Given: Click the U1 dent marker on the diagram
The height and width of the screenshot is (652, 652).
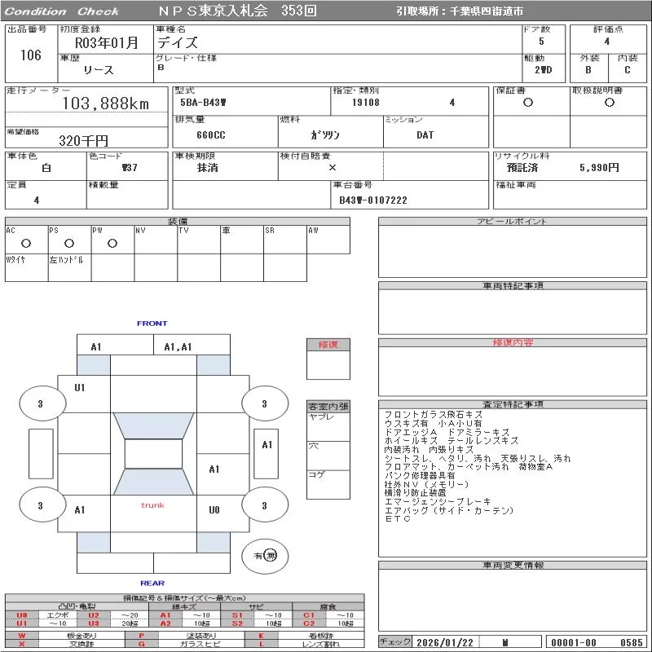Looking at the screenshot, I should [80, 388].
